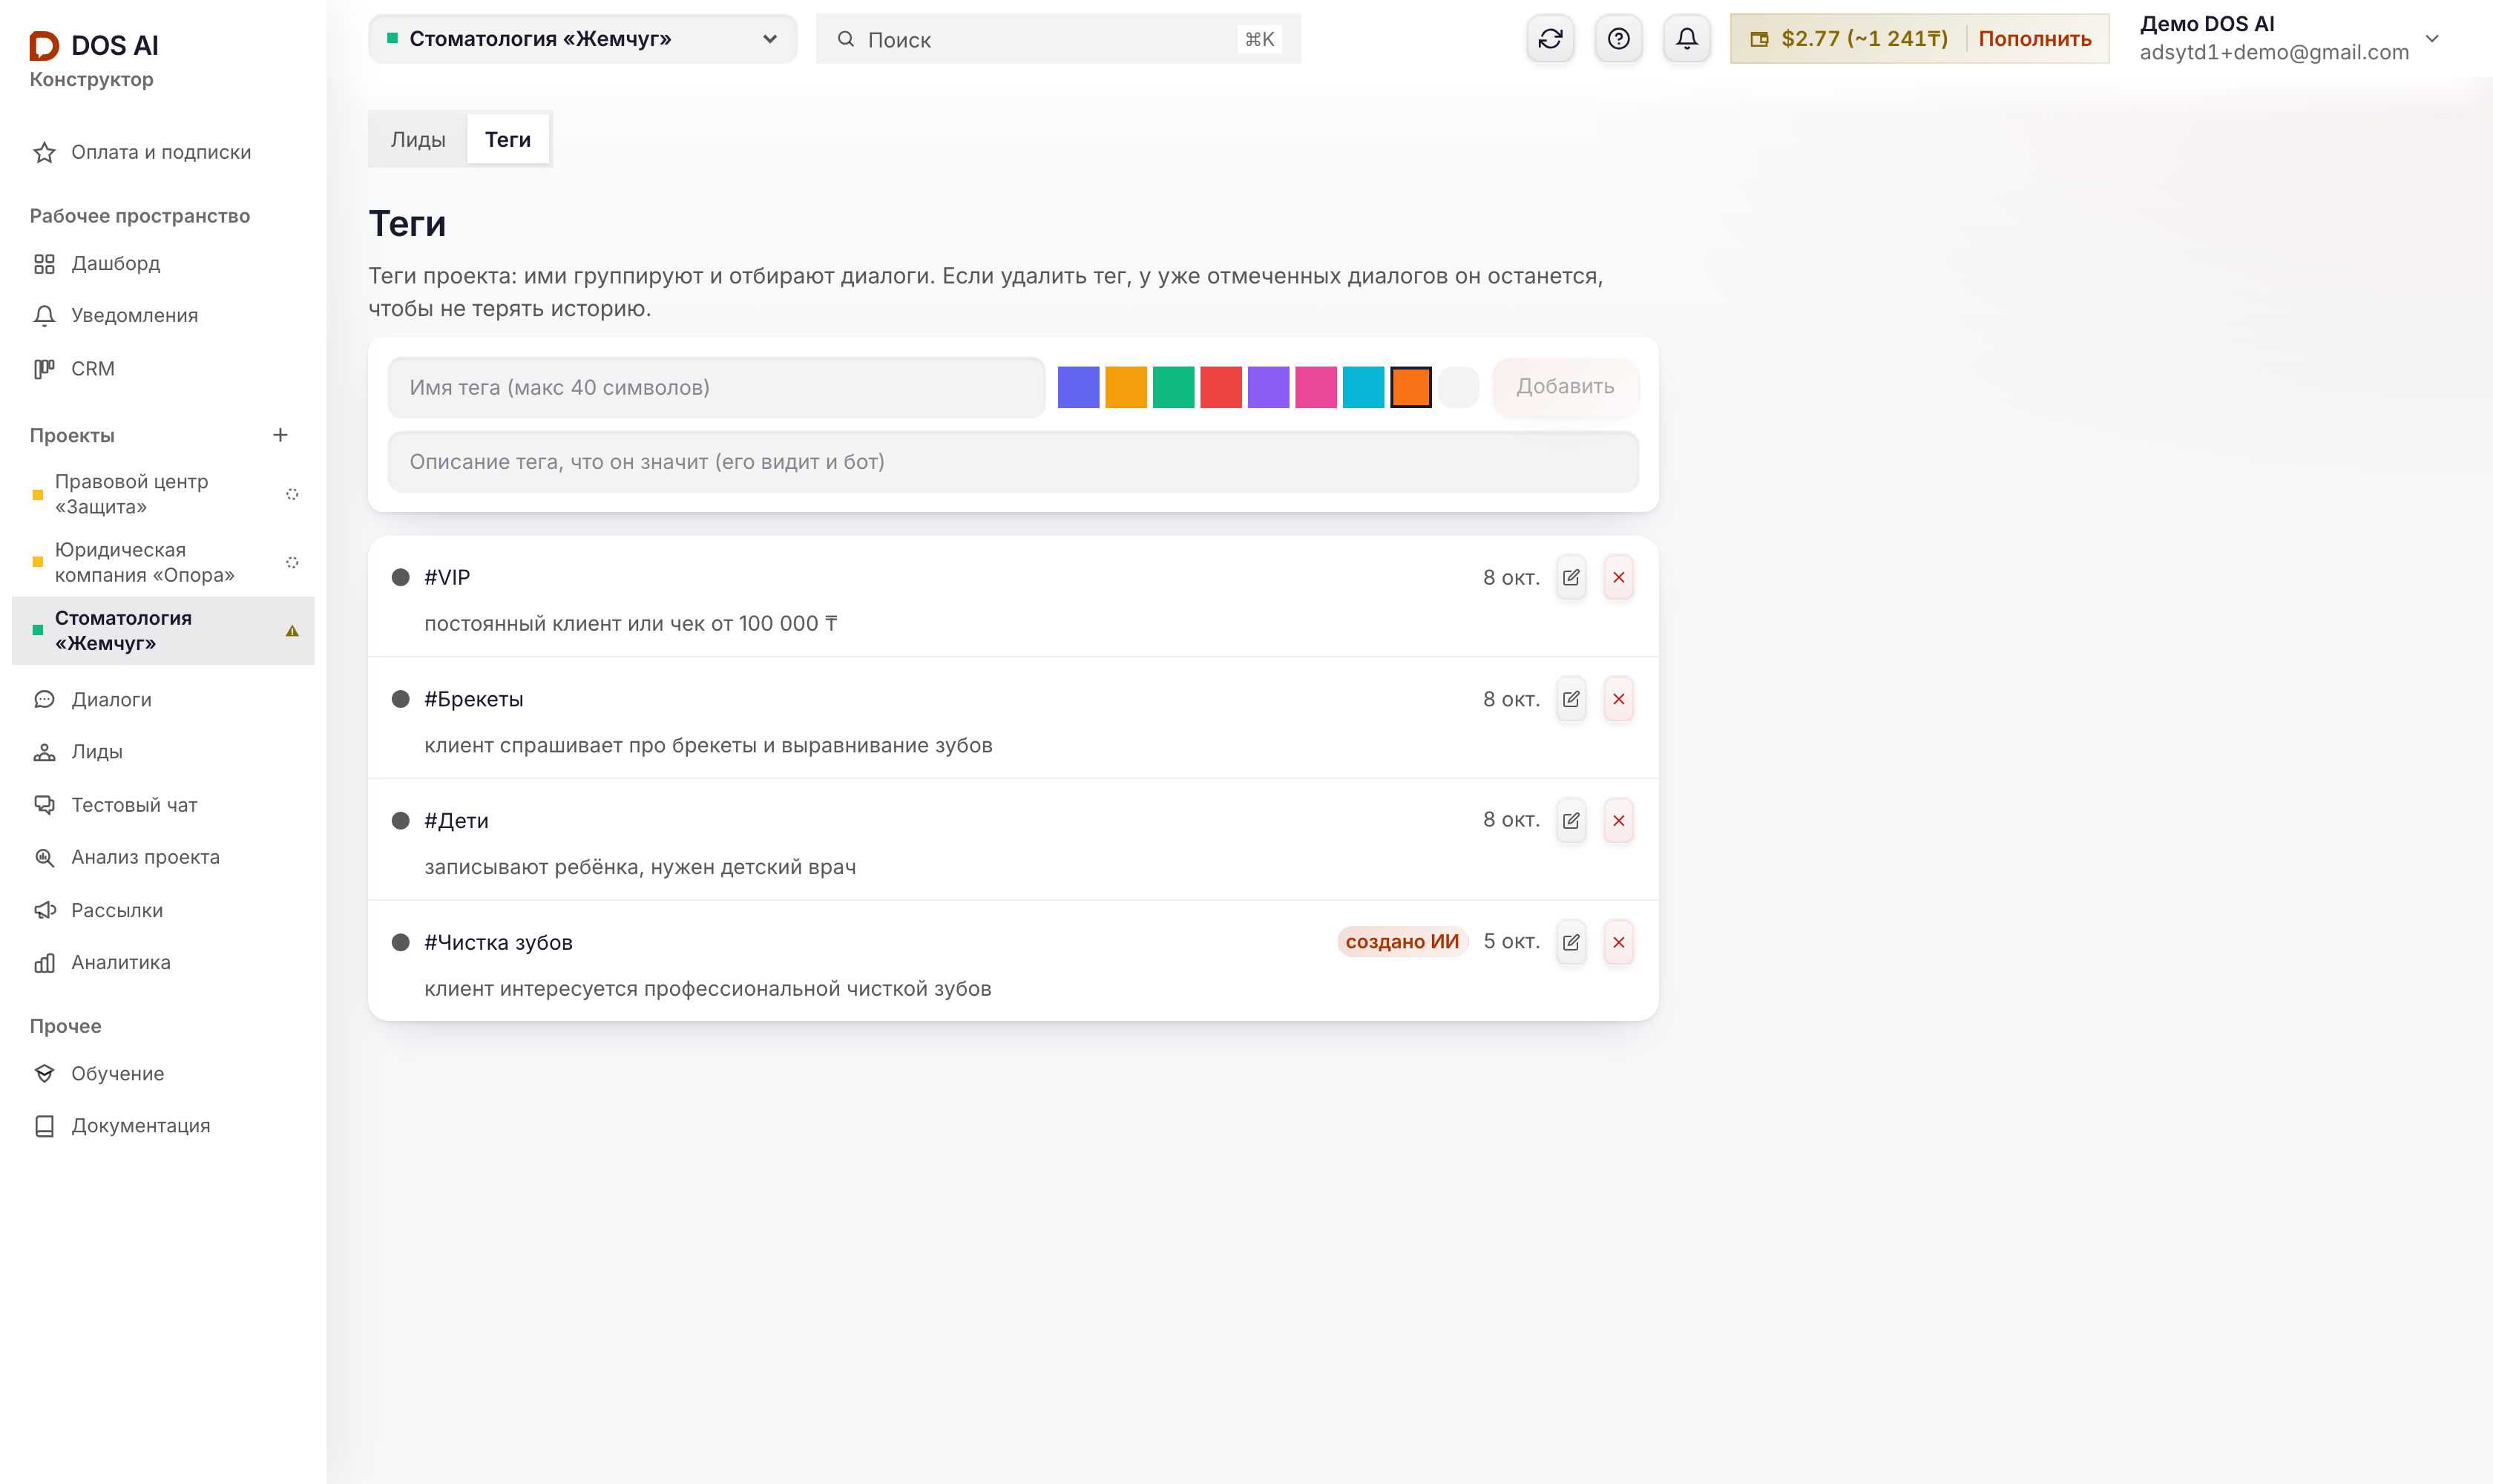Viewport: 2493px width, 1484px height.
Task: Focus the Описание тега input field
Action: click(x=1012, y=462)
